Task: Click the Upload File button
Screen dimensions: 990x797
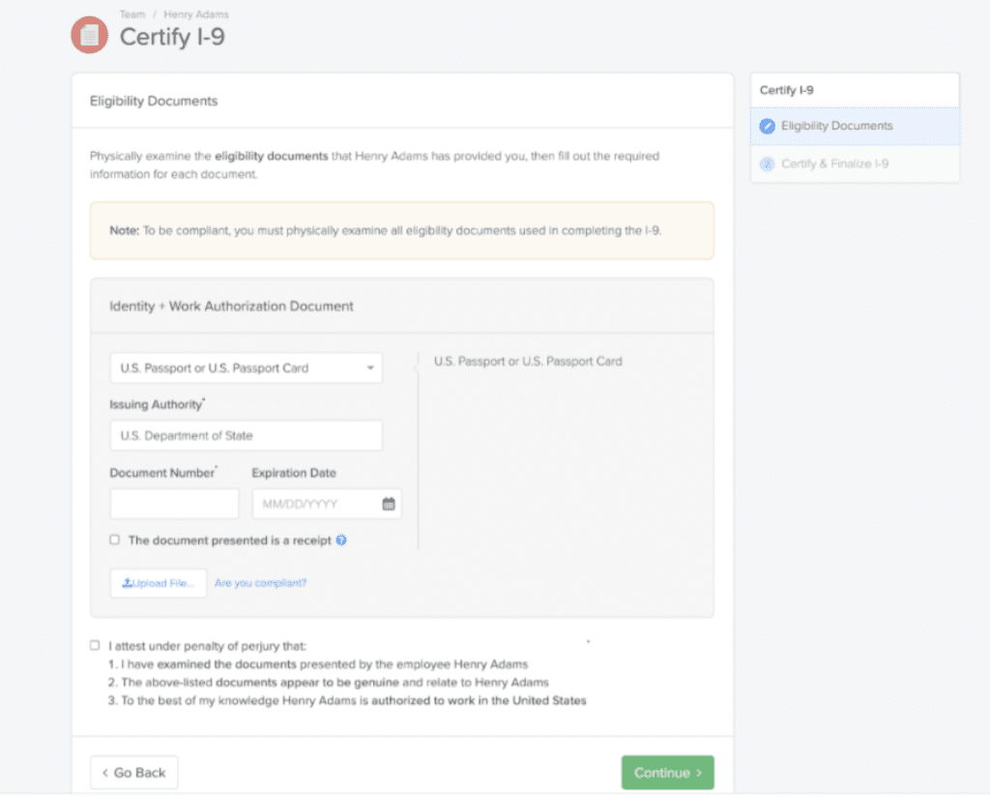Action: click(159, 583)
